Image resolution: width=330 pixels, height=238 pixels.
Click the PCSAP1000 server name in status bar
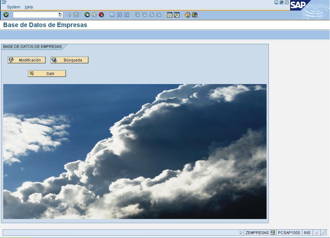pyautogui.click(x=289, y=233)
